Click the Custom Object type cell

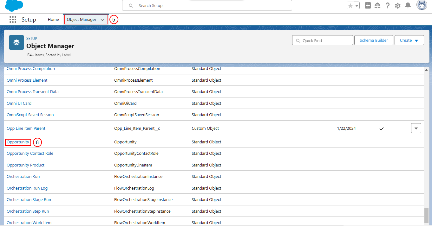coord(205,129)
